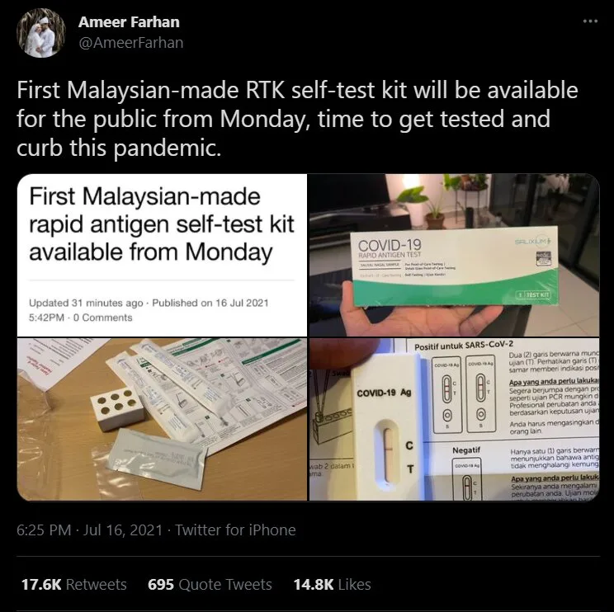Select the 17.6K retweet count number
614x612 pixels.
(x=41, y=584)
